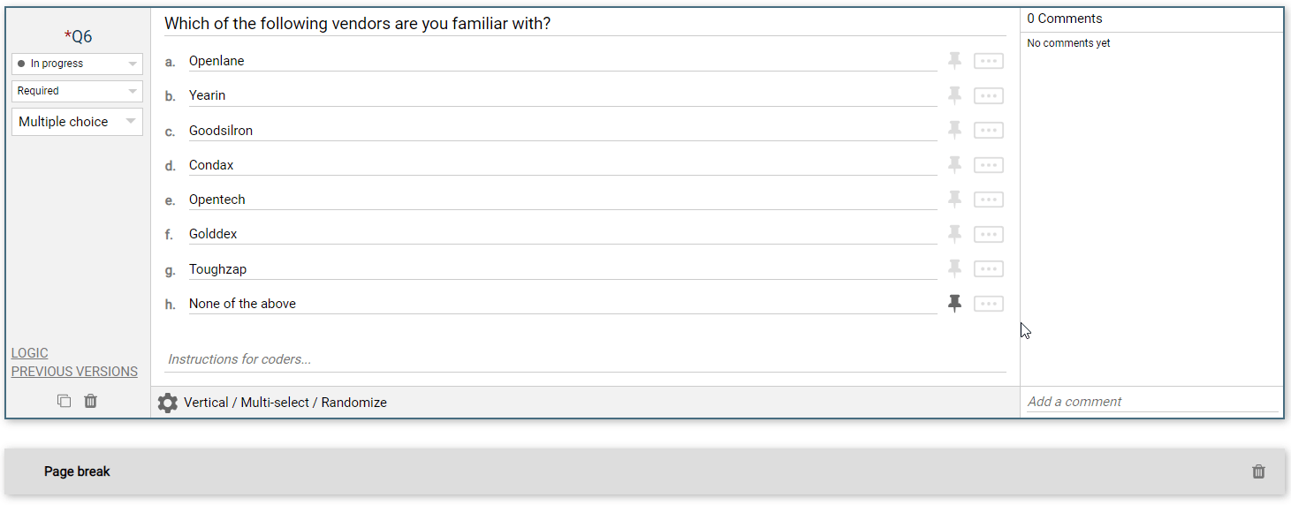Open more options for Condax
This screenshot has width=1291, height=505.
pyautogui.click(x=988, y=165)
